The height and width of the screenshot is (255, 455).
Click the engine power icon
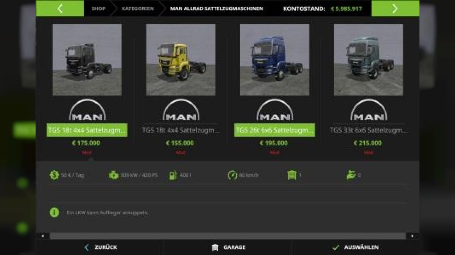point(114,175)
